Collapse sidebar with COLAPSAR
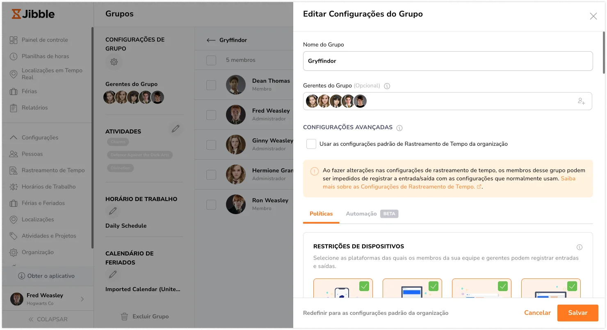607x330 pixels. pos(48,319)
